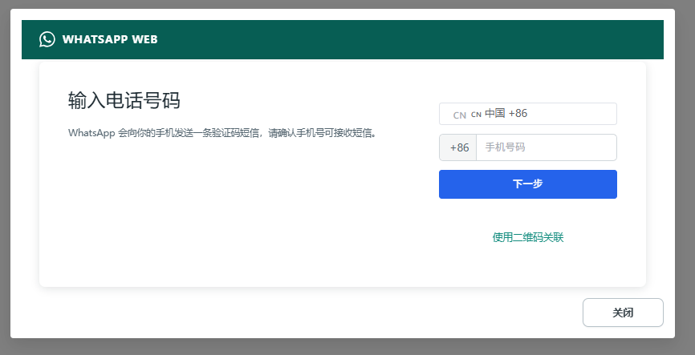Click the WHATSAPP WEB header title
The width and height of the screenshot is (695, 355).
[x=110, y=39]
